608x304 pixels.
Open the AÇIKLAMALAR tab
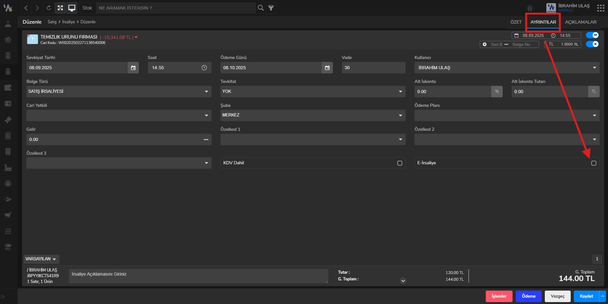pos(581,22)
